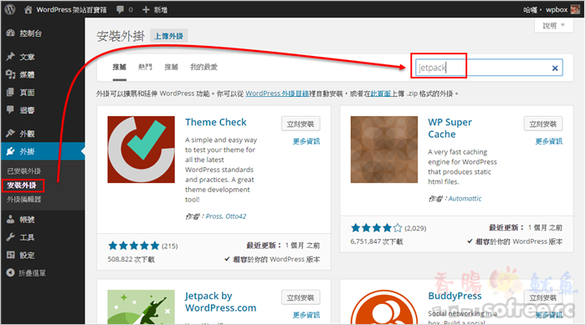Click the 508,822 次下載 text
This screenshot has width=586, height=325.
tap(131, 259)
